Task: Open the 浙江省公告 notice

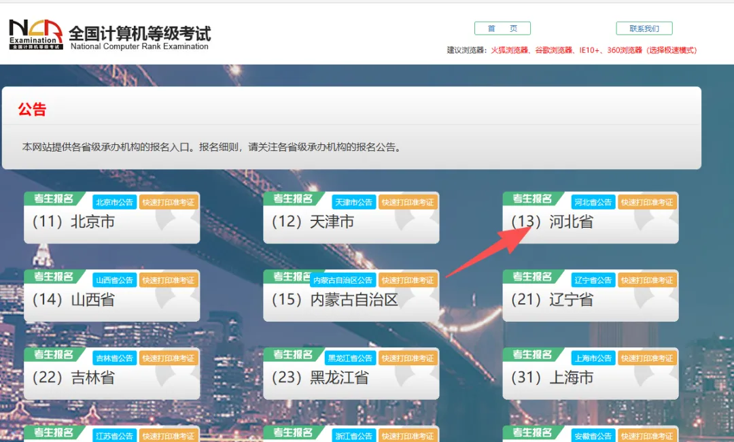Action: click(353, 436)
